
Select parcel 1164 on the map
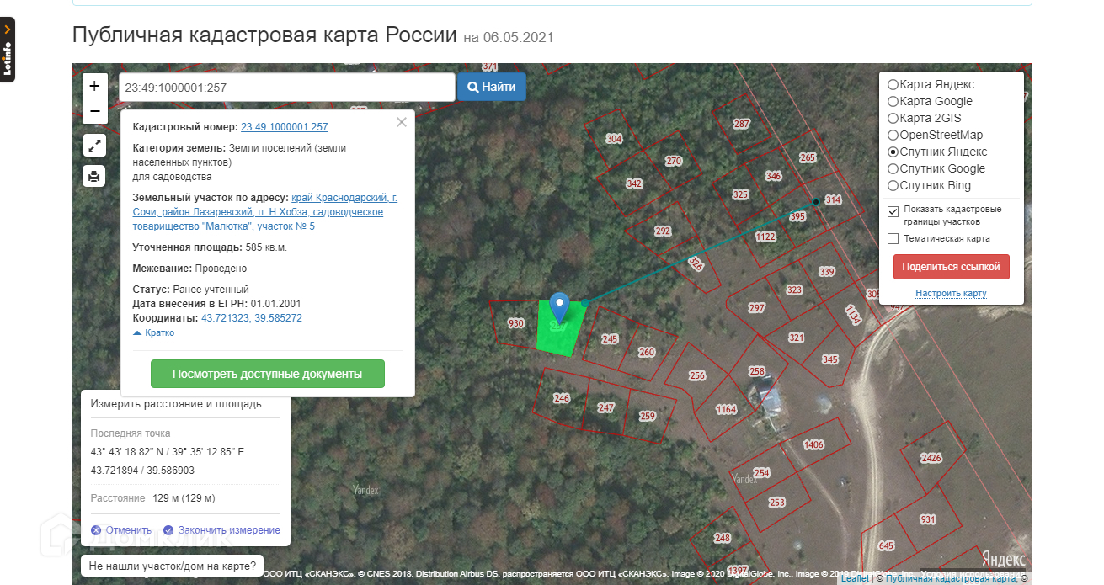(x=726, y=410)
